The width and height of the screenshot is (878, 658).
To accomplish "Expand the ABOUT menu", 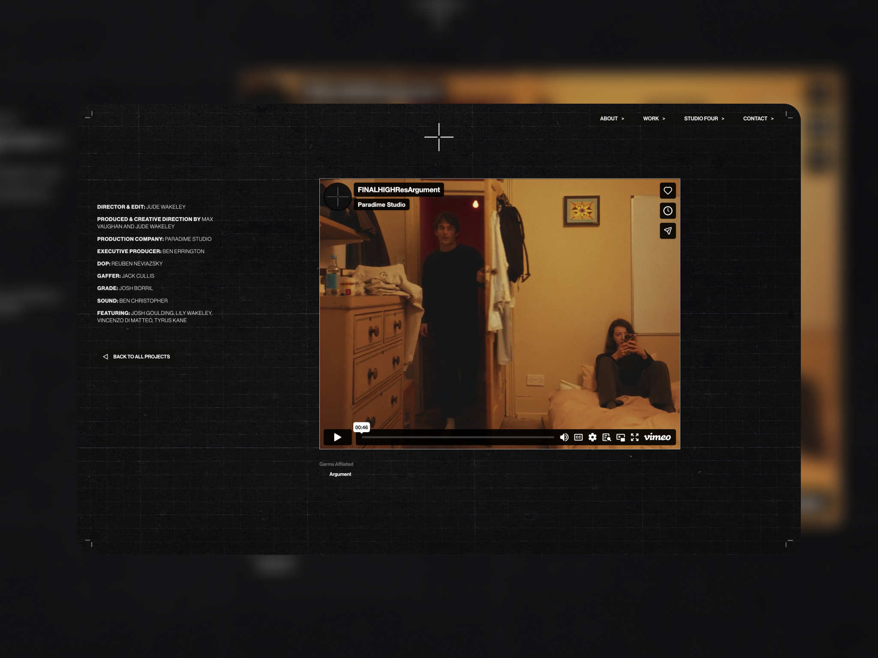I will [612, 119].
